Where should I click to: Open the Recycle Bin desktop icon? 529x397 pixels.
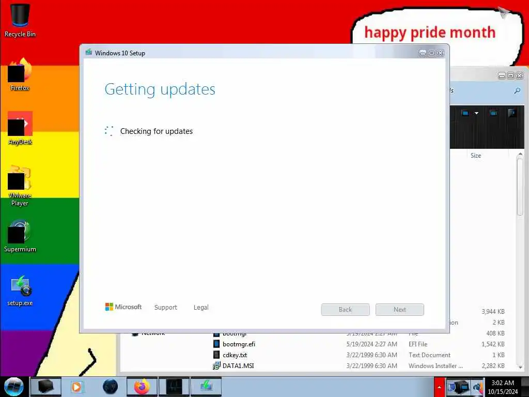20,20
